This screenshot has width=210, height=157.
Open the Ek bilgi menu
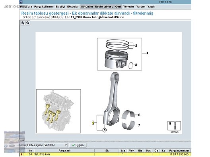(x=60, y=7)
